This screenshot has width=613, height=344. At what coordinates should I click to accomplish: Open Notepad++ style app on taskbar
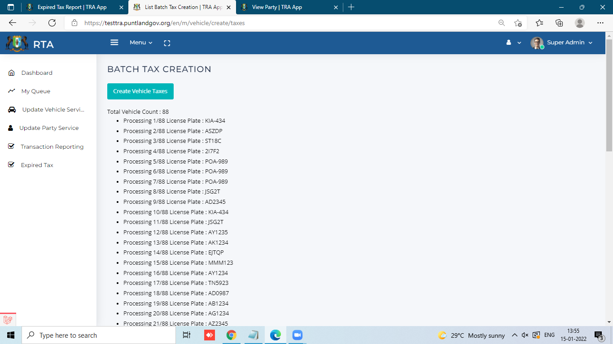click(x=253, y=335)
